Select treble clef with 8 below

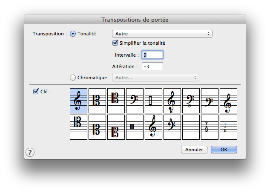(x=172, y=101)
